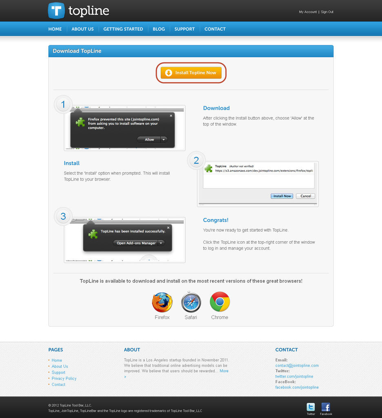Open the Home navigation item
Viewport: 382px width, 418px height.
pos(55,29)
